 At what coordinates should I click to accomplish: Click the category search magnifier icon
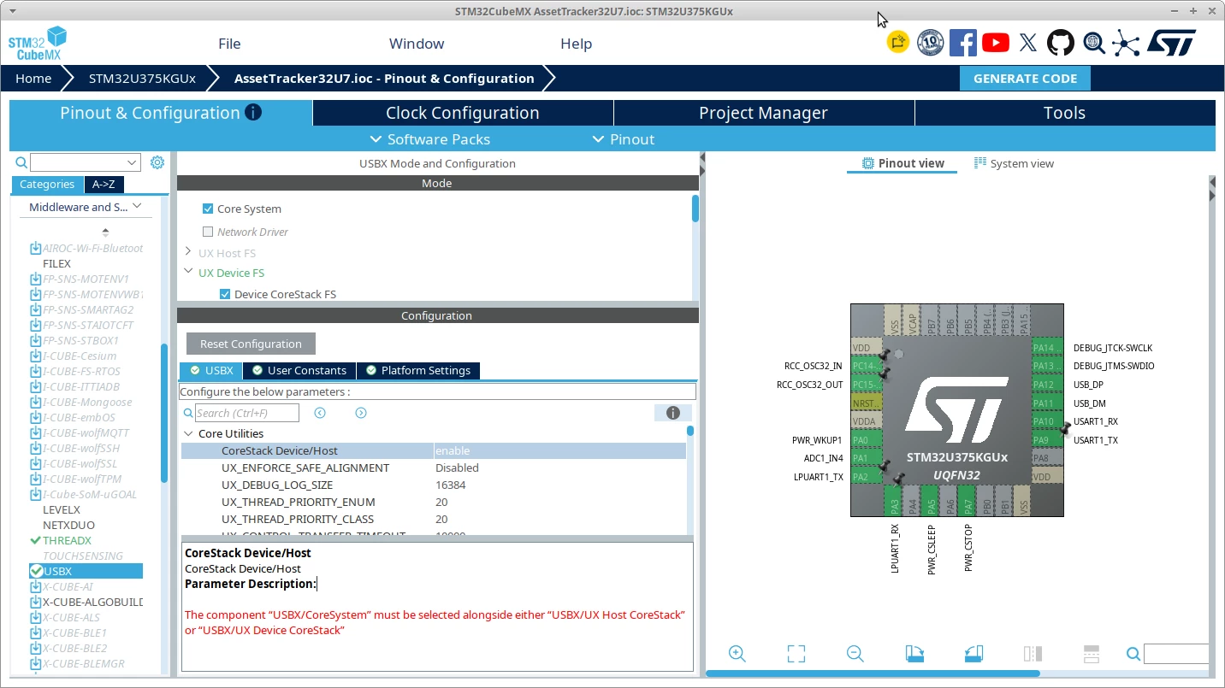[21, 162]
